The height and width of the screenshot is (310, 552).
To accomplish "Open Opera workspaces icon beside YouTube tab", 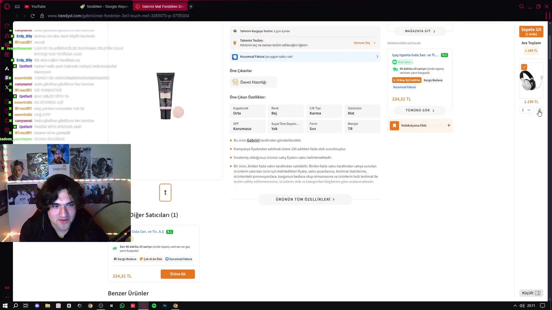I will point(17,6).
